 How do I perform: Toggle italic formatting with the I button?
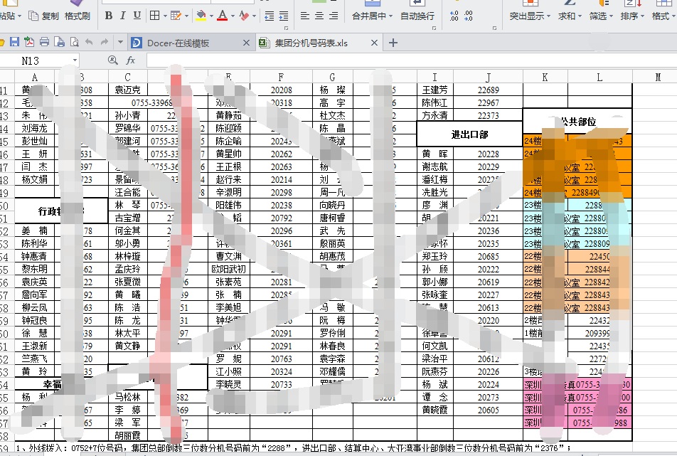point(123,16)
